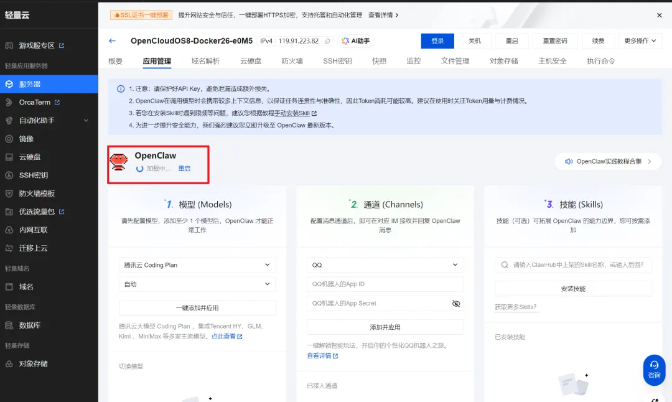Click external-link icon beside 优选流量包
The width and height of the screenshot is (672, 402).
[61, 212]
